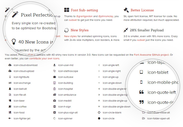This screenshot has height=127, width=183.
Task: Click the quote-right icon
Action: click(x=141, y=102)
